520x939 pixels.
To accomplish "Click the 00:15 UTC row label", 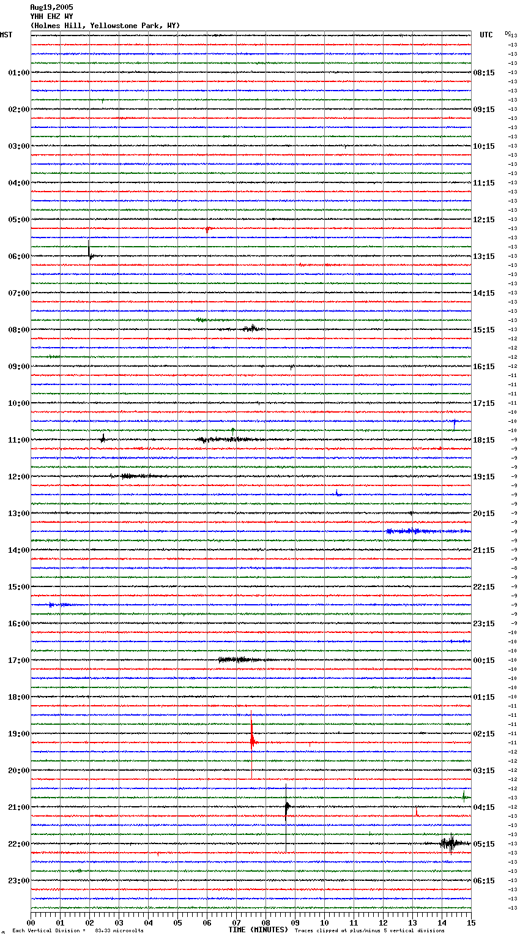I will pyautogui.click(x=484, y=660).
